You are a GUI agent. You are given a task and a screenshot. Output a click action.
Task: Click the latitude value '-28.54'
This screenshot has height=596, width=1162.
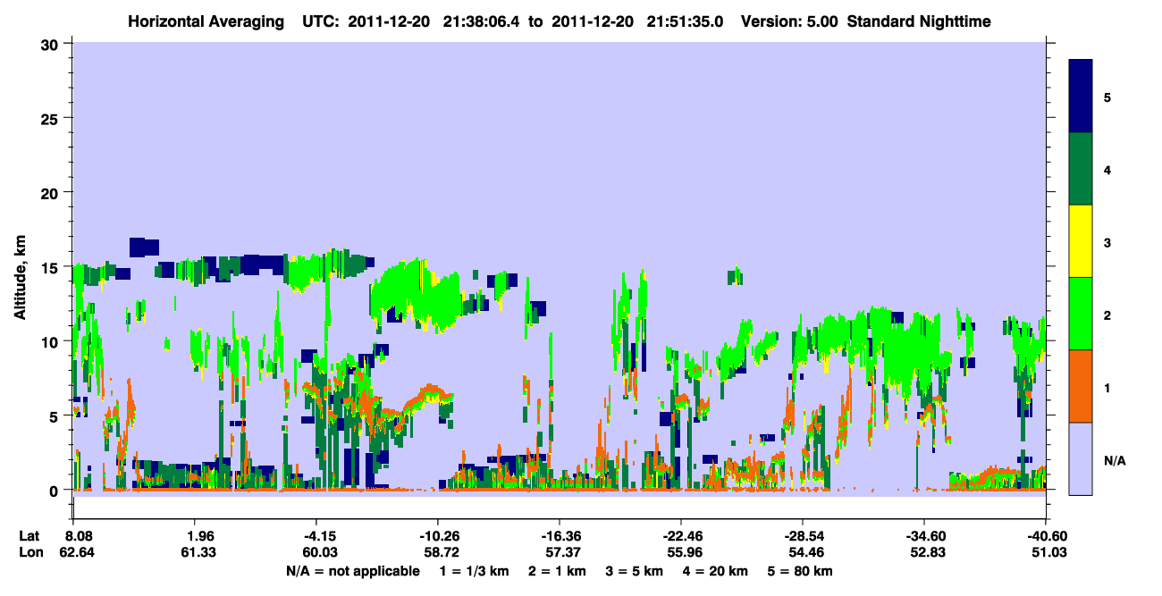pos(803,536)
